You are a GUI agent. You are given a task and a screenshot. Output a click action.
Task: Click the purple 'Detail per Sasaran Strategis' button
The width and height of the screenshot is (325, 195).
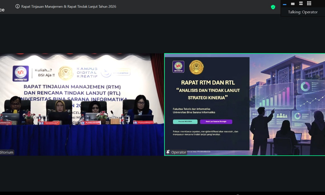pyautogui.click(x=216, y=122)
